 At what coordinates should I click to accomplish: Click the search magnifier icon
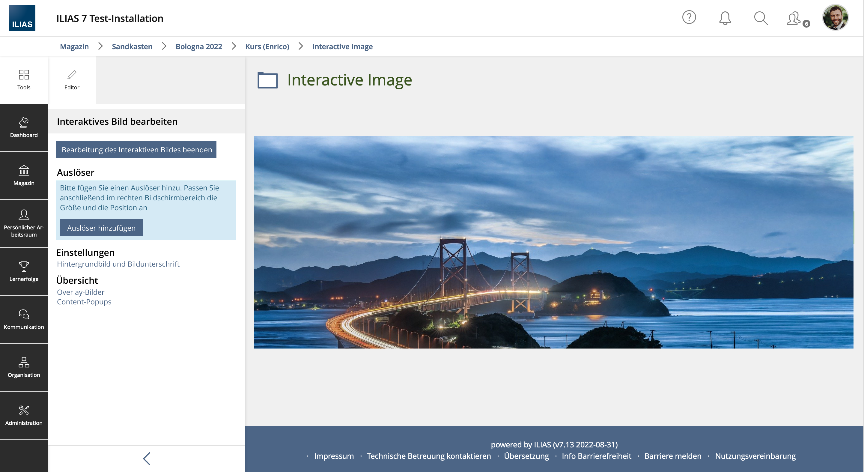tap(761, 18)
